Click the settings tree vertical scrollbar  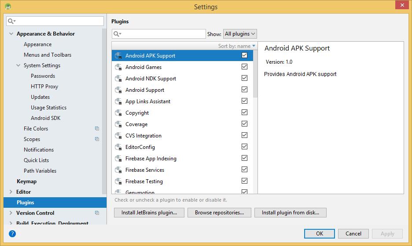(104, 112)
